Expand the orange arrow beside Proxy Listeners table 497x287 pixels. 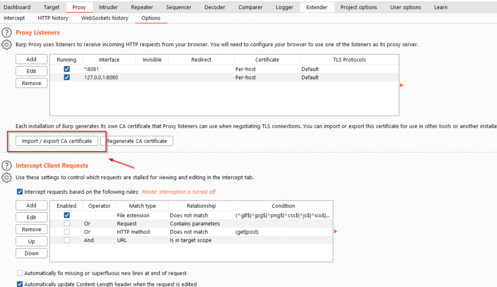coord(401,85)
